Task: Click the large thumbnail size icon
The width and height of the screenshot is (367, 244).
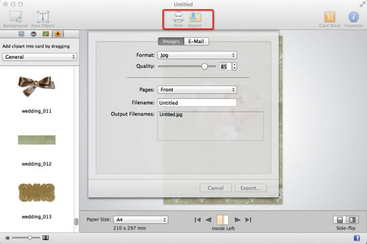Action: point(45,238)
